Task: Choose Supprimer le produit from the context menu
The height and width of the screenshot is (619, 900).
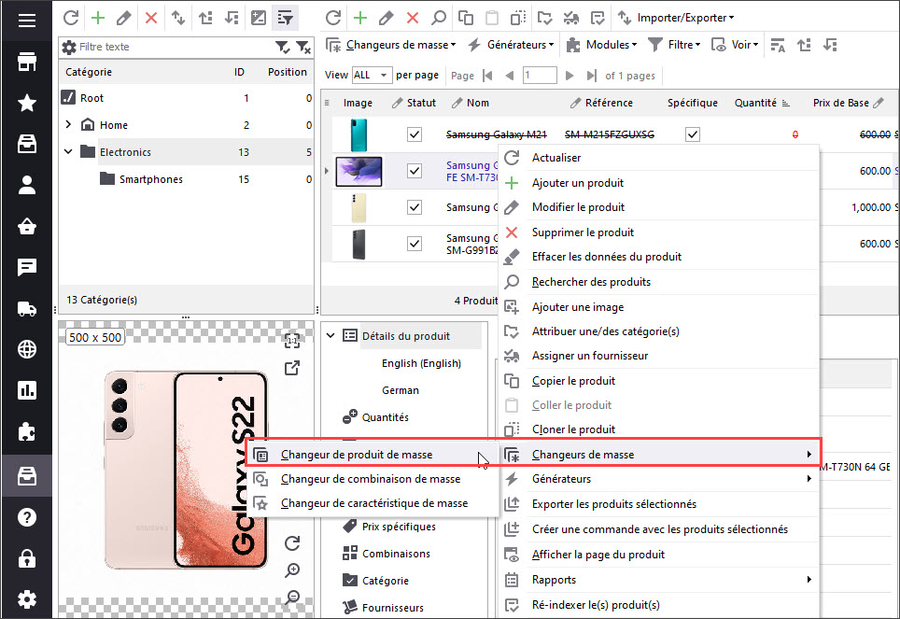Action: [659, 232]
